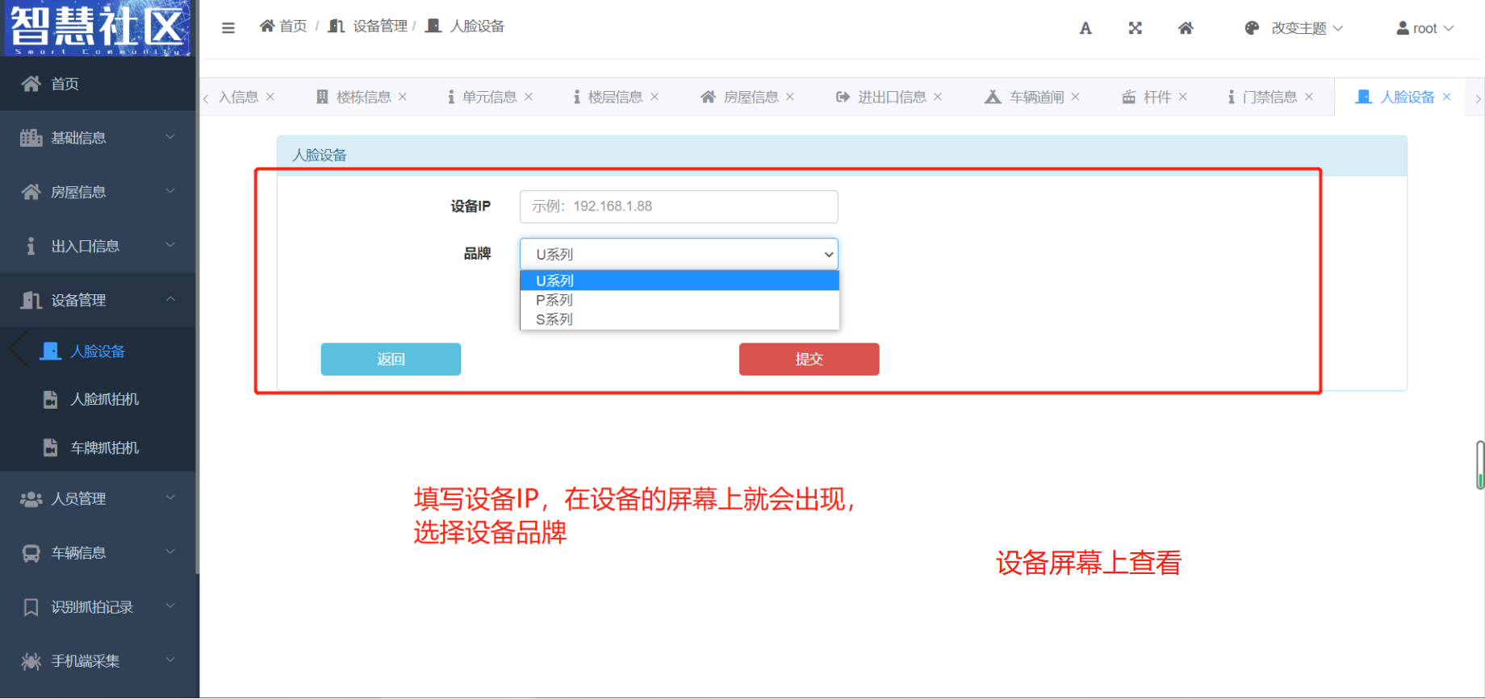Click the page vertical scrollbar handle
The image size is (1485, 699).
pyautogui.click(x=1480, y=464)
